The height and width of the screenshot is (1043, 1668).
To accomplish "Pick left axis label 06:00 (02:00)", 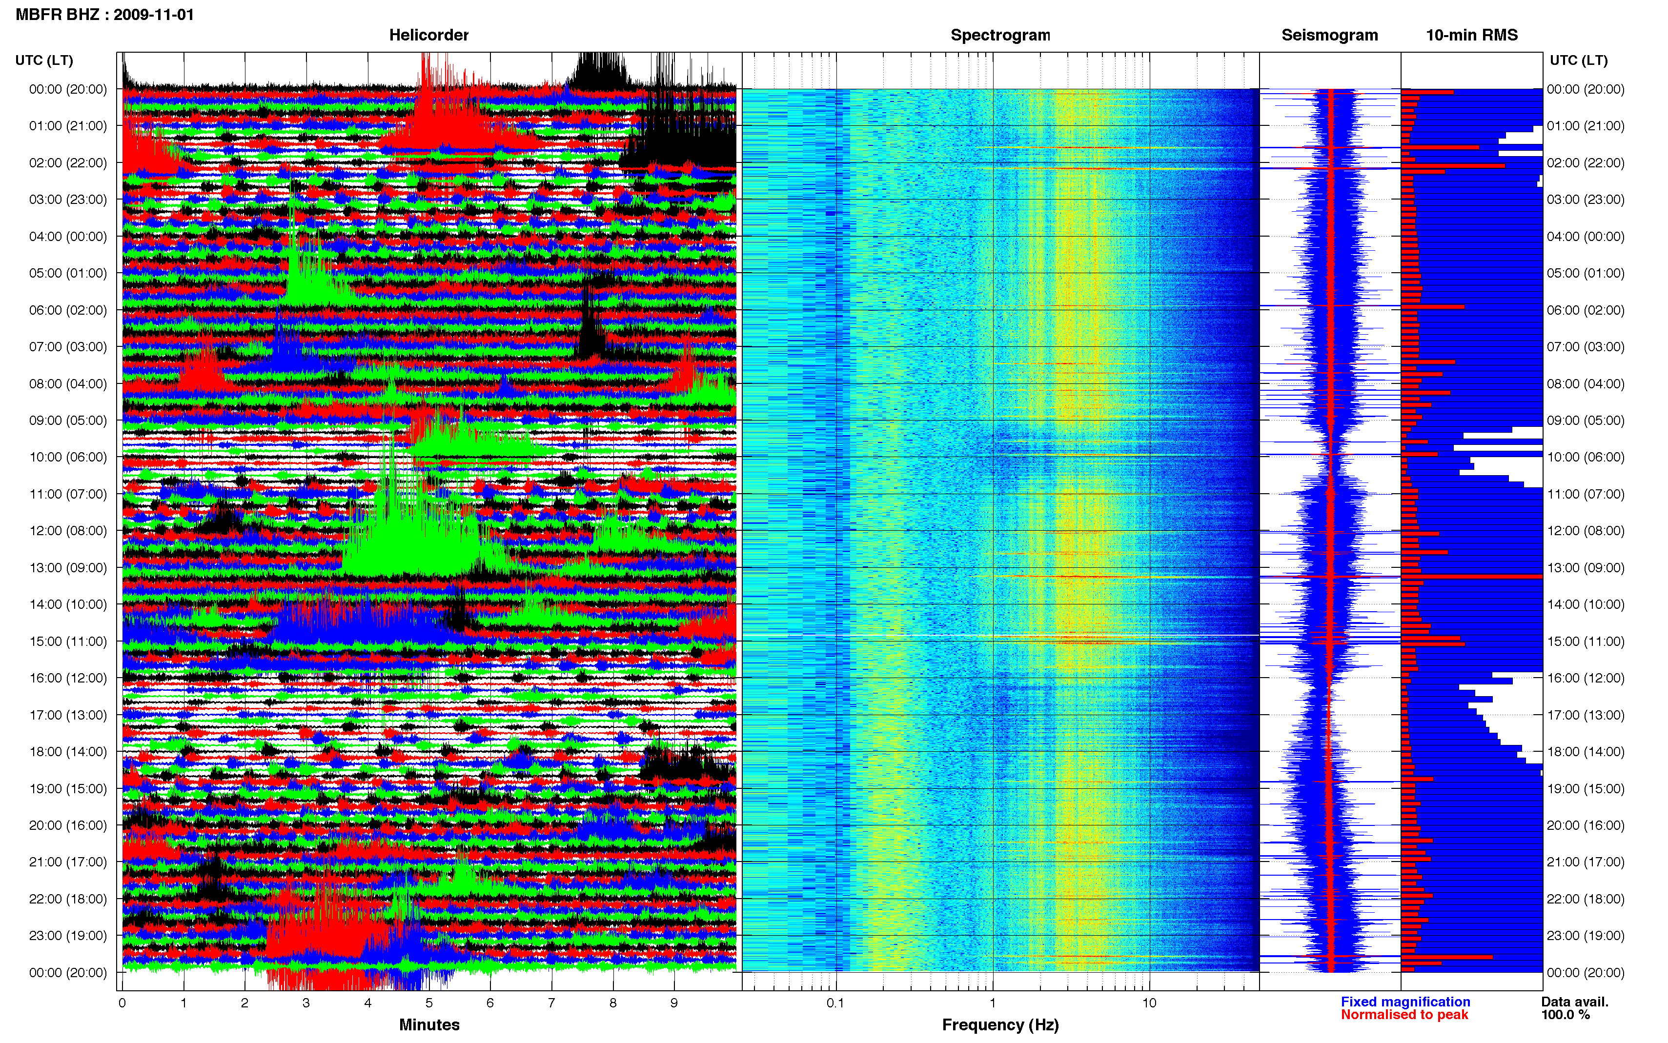I will (x=68, y=310).
